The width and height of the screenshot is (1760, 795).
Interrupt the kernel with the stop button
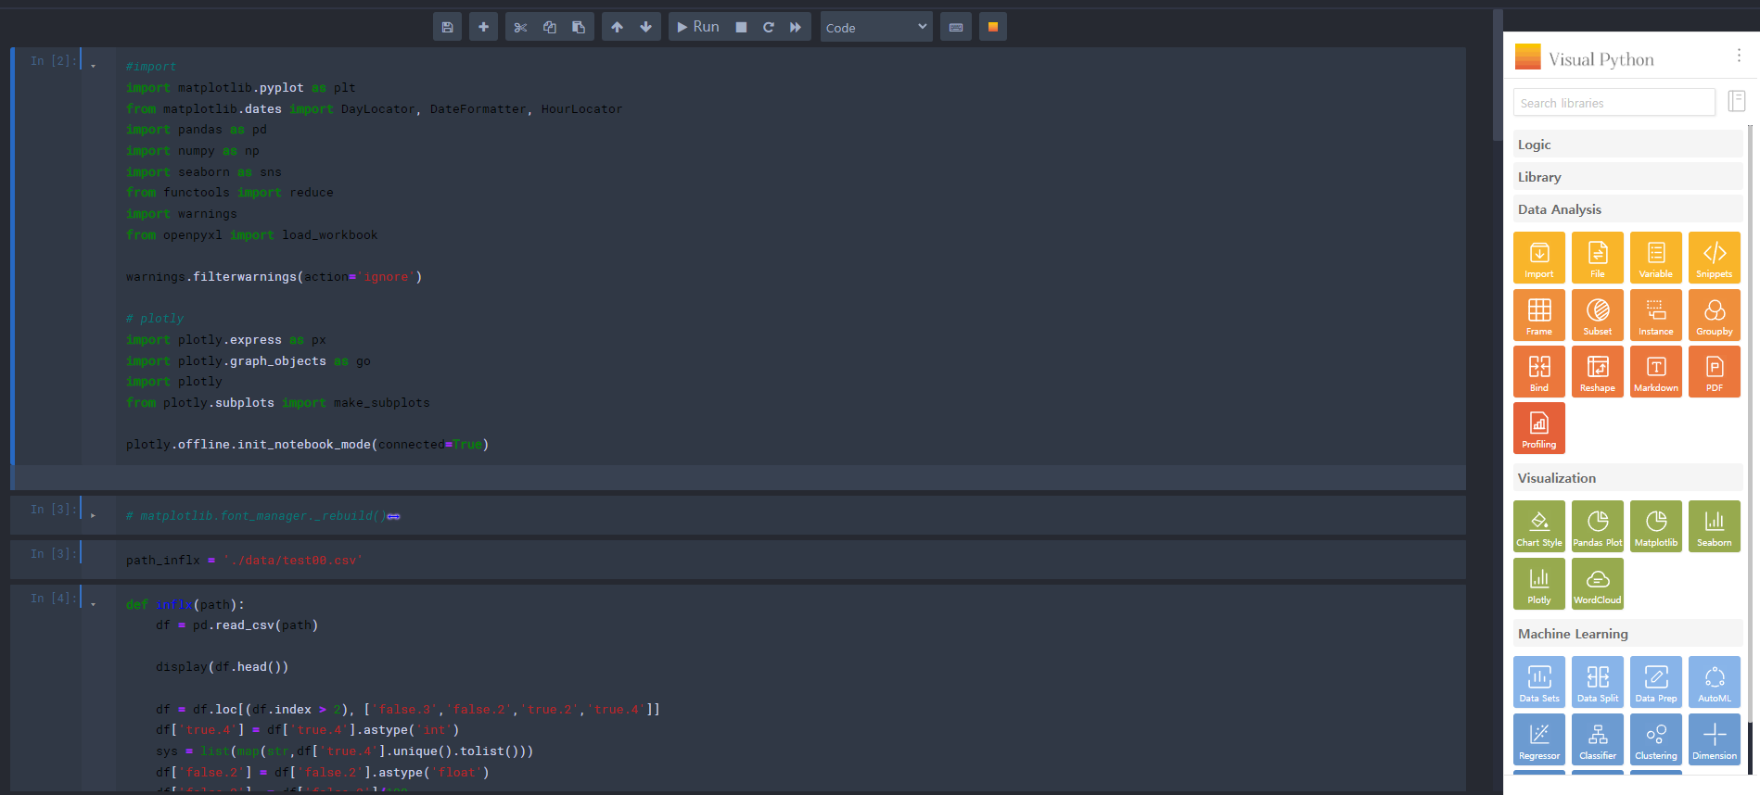click(x=741, y=27)
